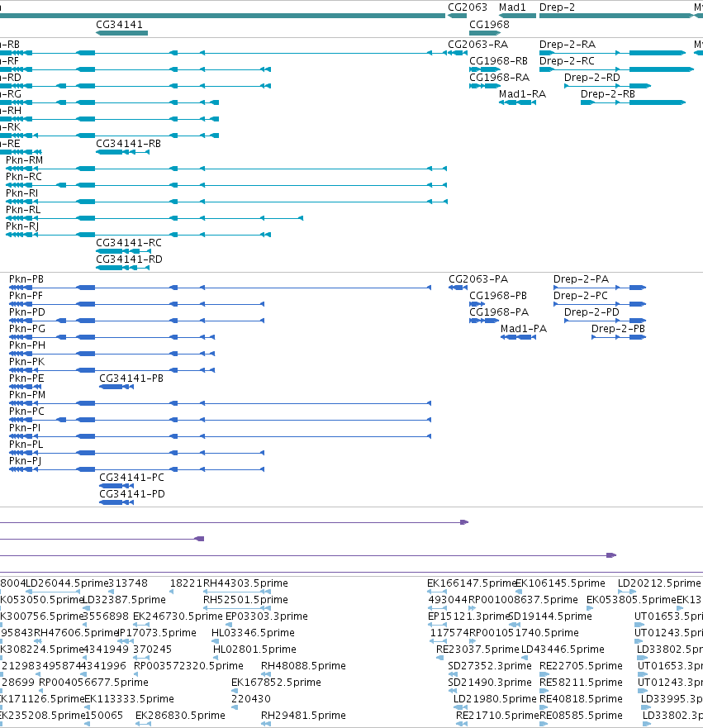Click the Mad1-PA protein label

tap(524, 329)
